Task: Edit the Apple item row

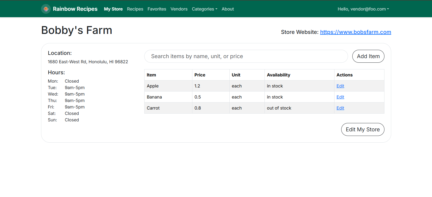Action: tap(340, 86)
